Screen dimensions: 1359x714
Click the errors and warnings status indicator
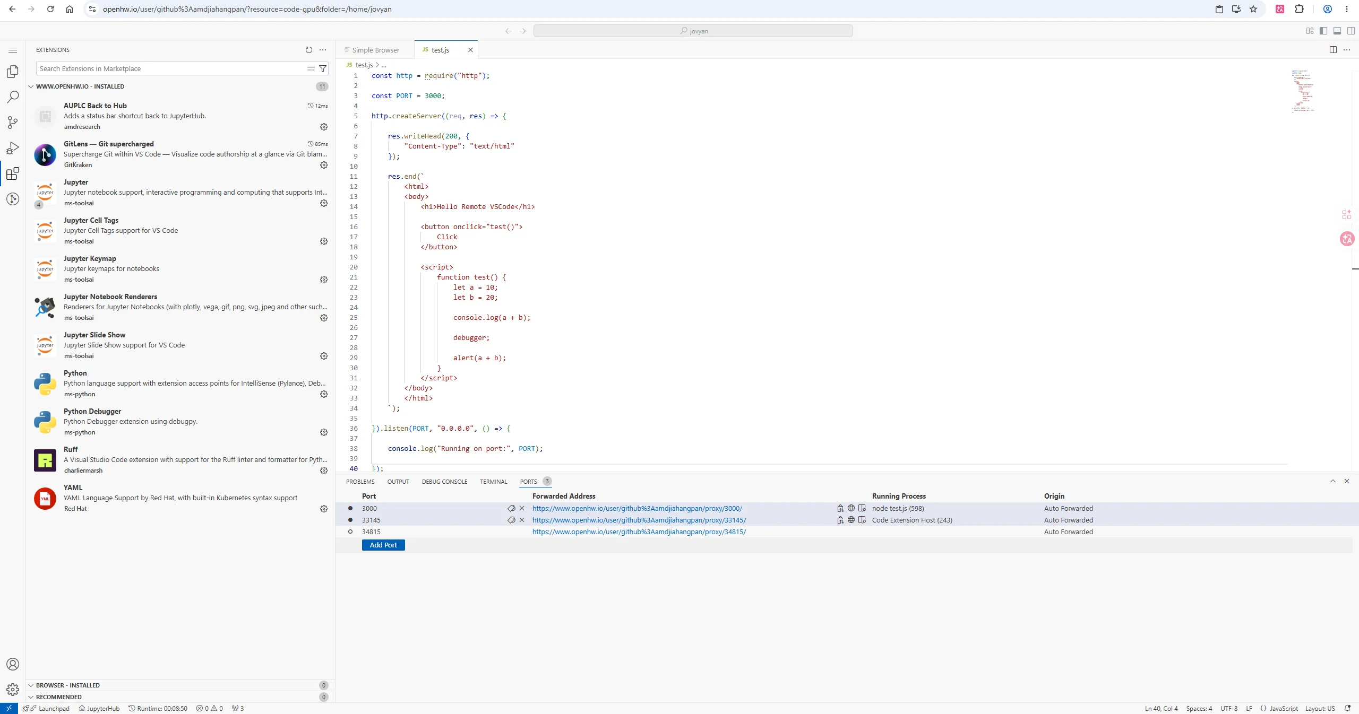(x=210, y=708)
